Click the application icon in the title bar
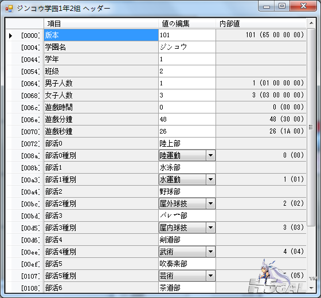Screen dimensions: 321x298 (x=9, y=9)
